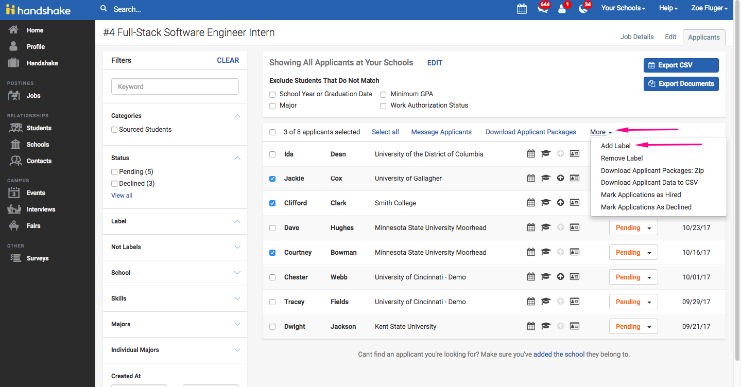The width and height of the screenshot is (741, 387).
Task: Uncheck Clifford Clark's applicant checkbox
Action: click(x=272, y=203)
